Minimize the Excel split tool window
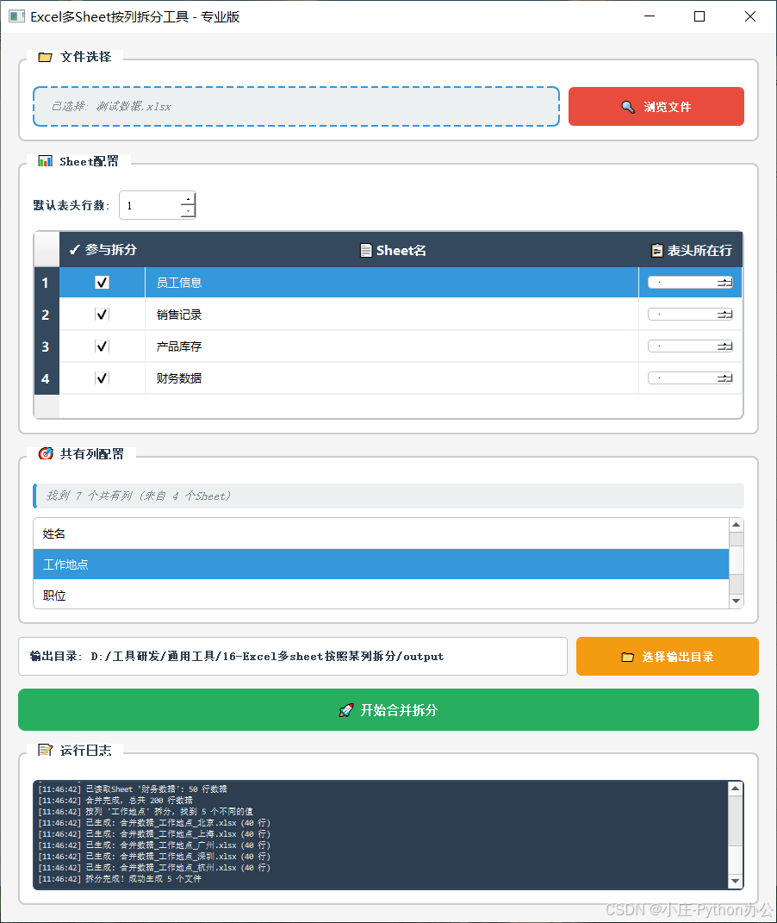The image size is (777, 923). [x=650, y=16]
